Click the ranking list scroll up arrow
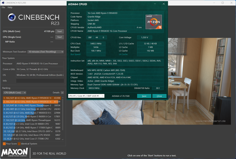The width and height of the screenshot is (236, 159). [x=63, y=98]
